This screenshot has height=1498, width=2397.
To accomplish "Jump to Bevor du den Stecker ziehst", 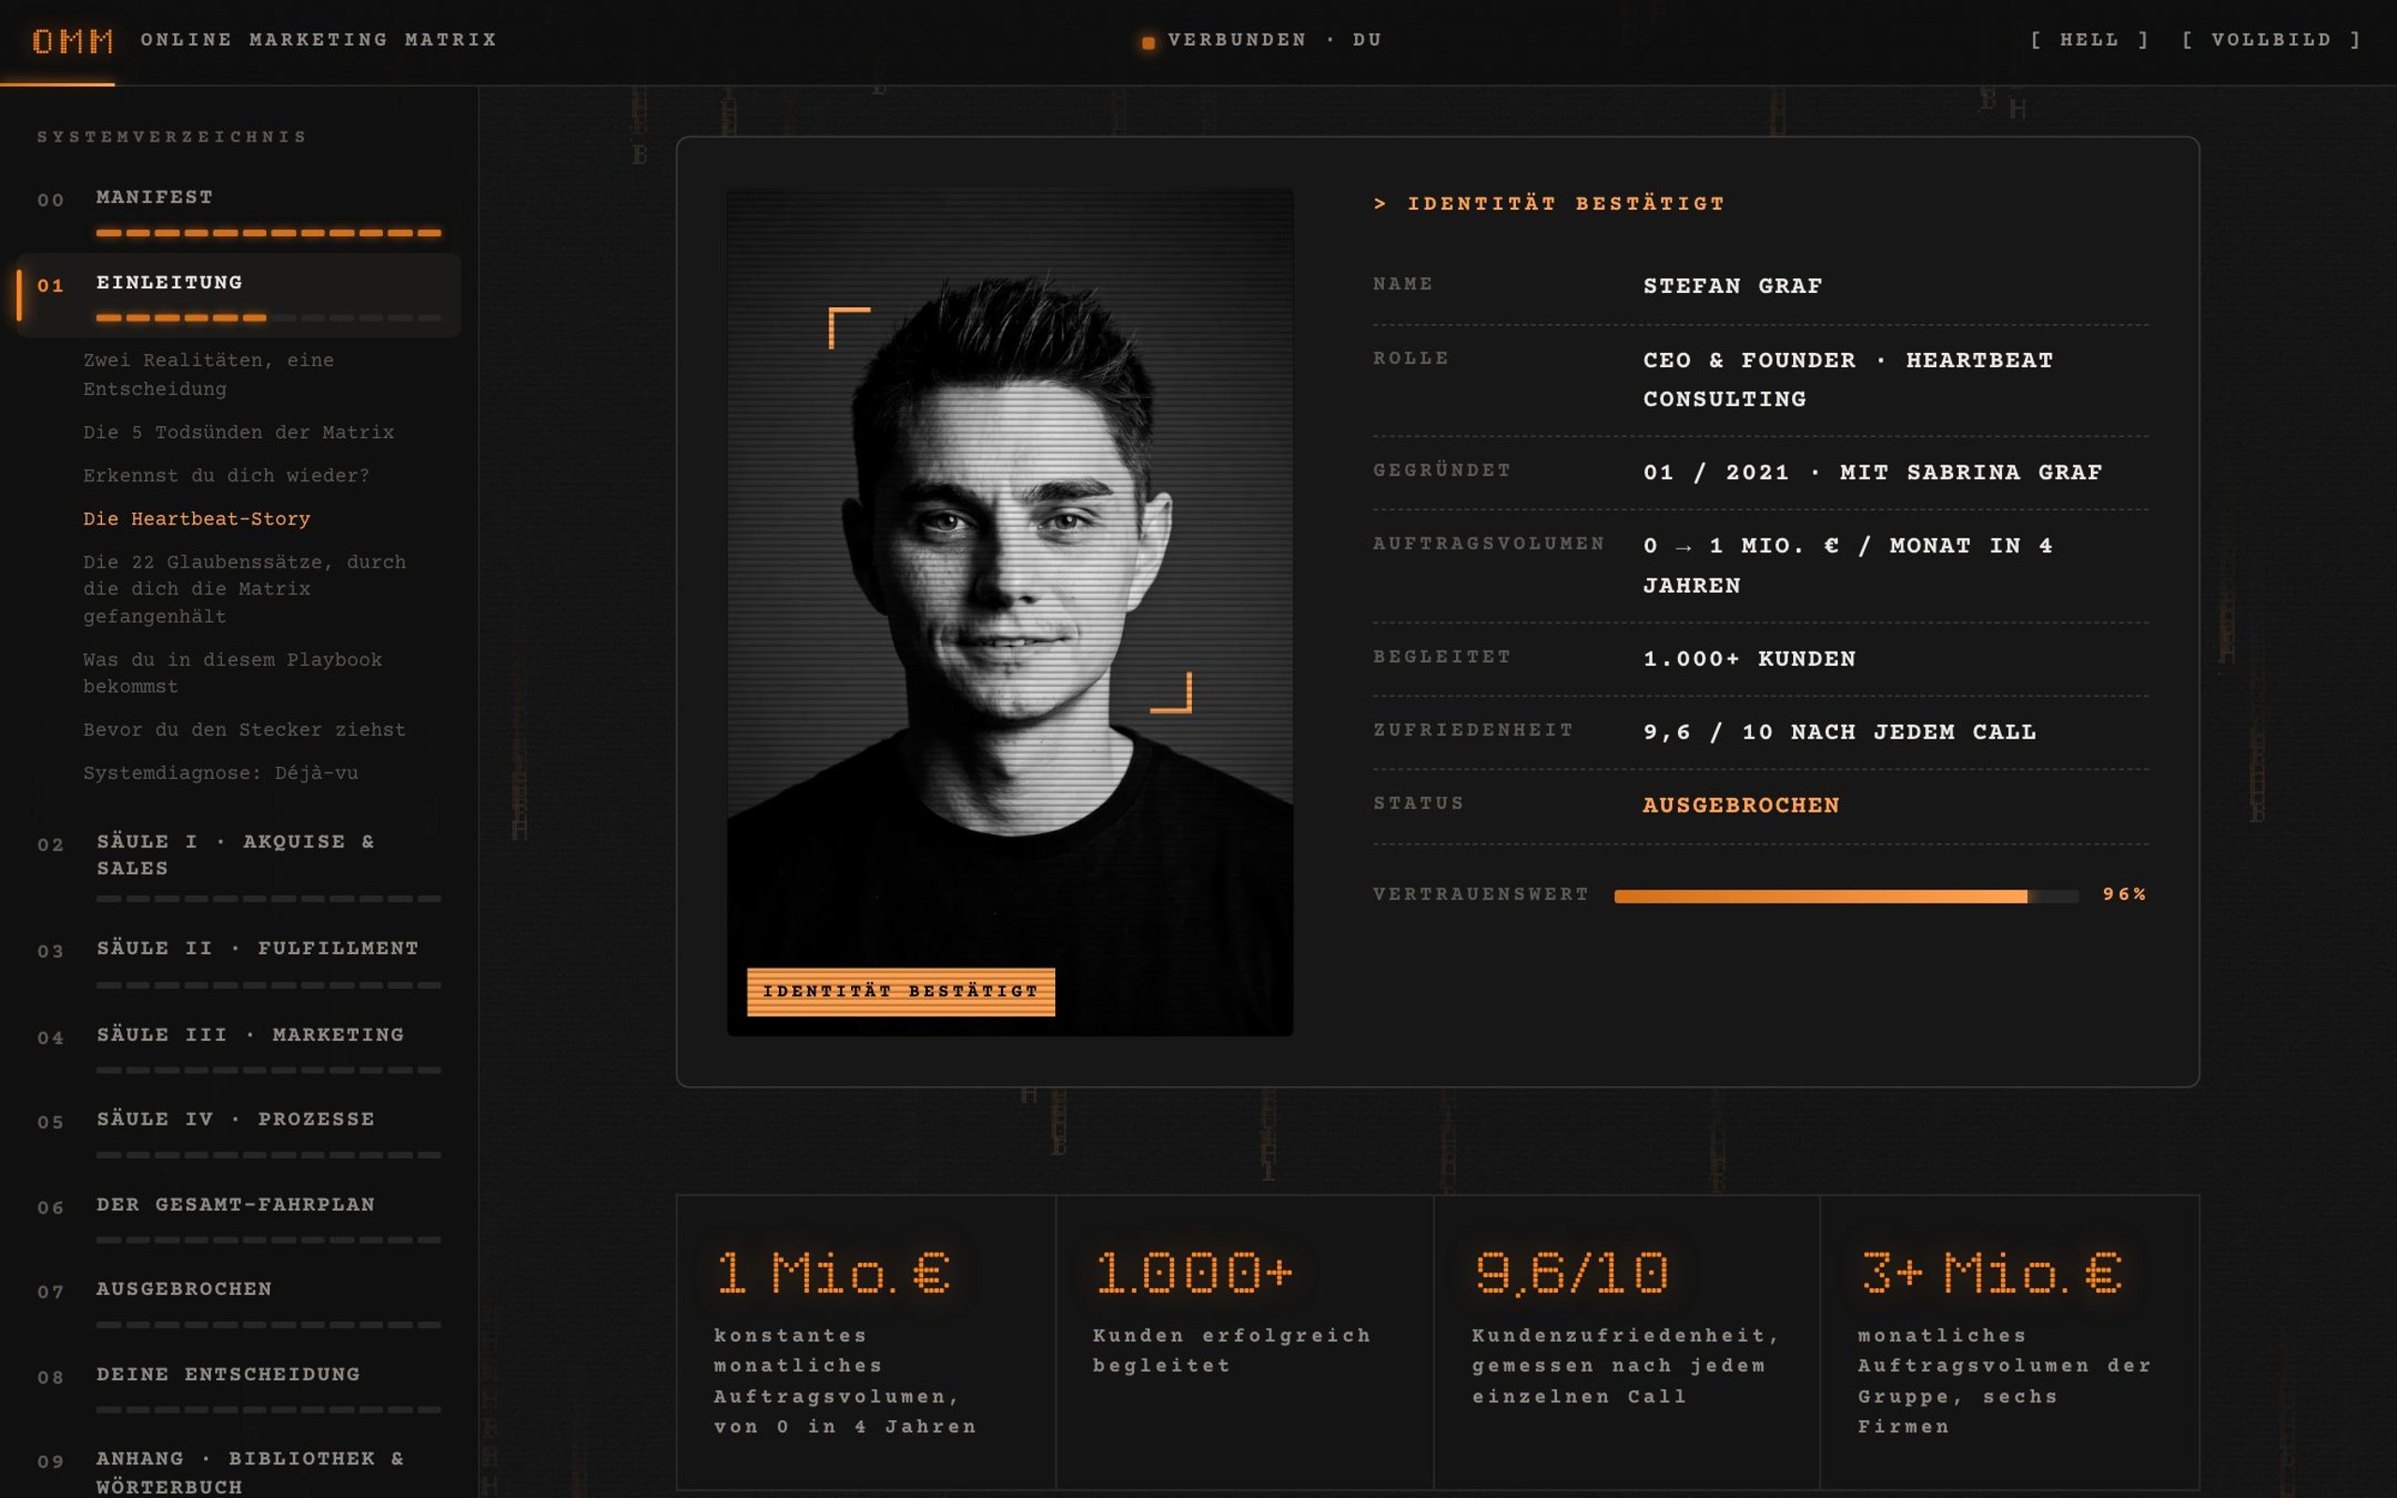I will point(244,730).
